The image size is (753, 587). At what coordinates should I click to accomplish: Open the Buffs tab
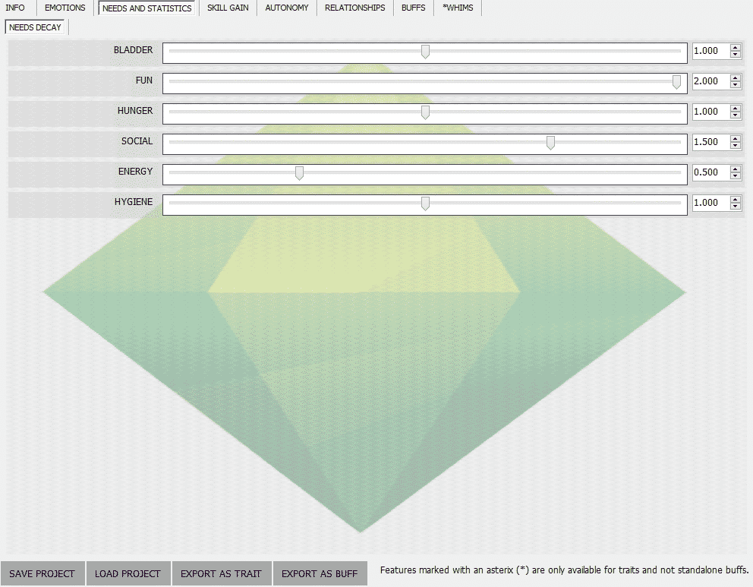pyautogui.click(x=414, y=8)
